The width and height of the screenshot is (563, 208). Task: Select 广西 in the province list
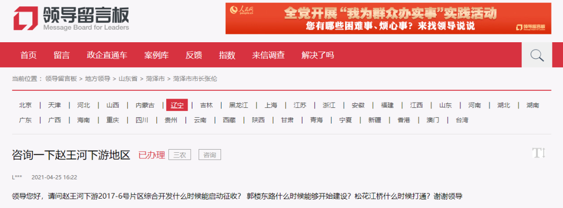click(54, 120)
